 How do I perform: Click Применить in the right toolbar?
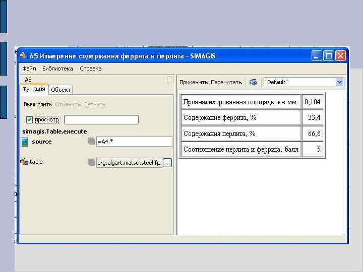pyautogui.click(x=194, y=82)
